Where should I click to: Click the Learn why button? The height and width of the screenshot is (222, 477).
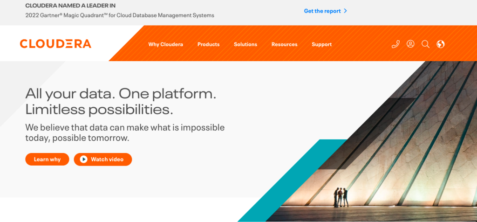[x=47, y=159]
